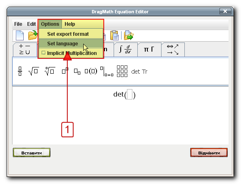Close the DragMath Equation Editor window
Image resolution: width=241 pixels, height=184 pixels.
coord(225,11)
